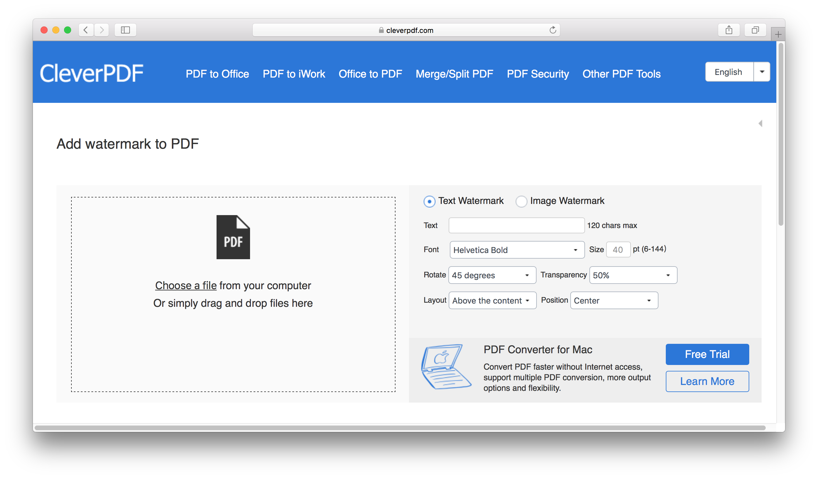Select the Image Watermark radio button
Image resolution: width=818 pixels, height=479 pixels.
coord(521,201)
